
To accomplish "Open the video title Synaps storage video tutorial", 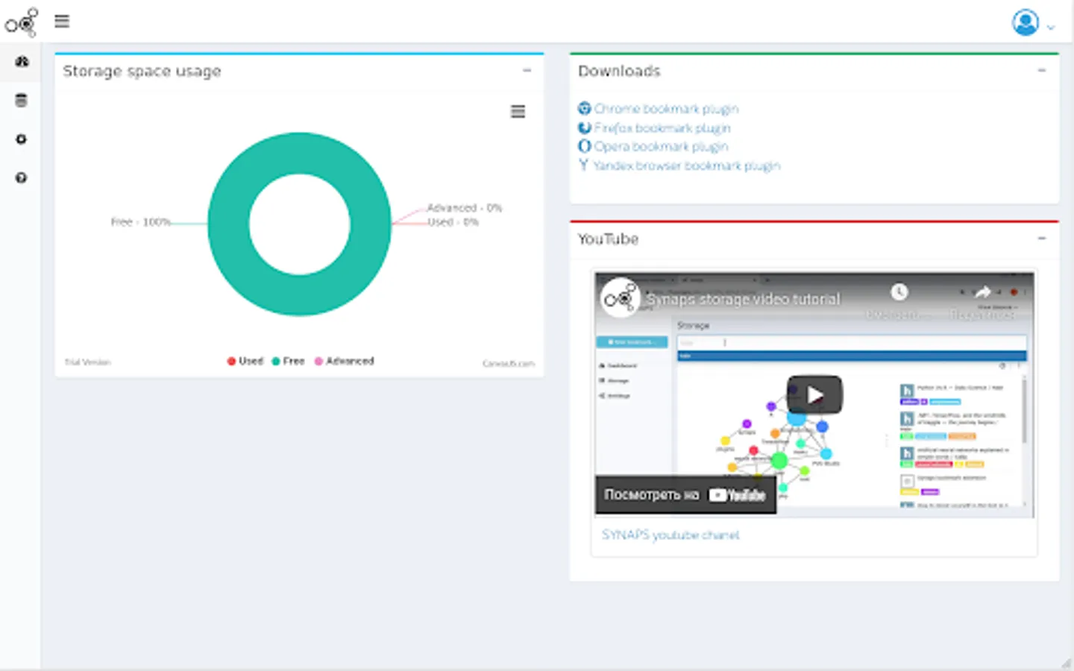I will (743, 299).
